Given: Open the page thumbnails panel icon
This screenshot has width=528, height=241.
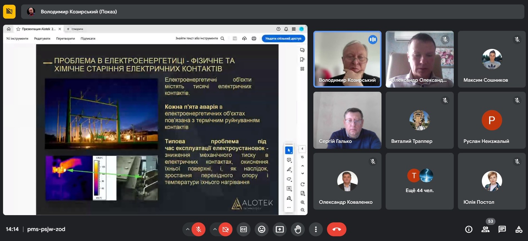Looking at the screenshot, I should pos(302,69).
